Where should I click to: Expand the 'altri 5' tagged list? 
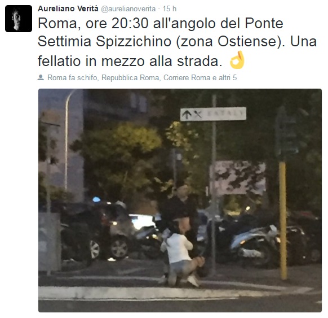(228, 77)
